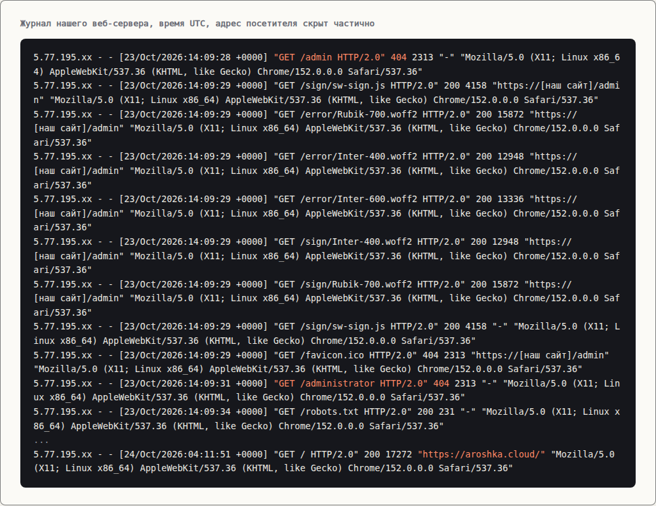Select the "/error/Inter-600.woff2" request path
This screenshot has height=506, width=656.
(359, 200)
